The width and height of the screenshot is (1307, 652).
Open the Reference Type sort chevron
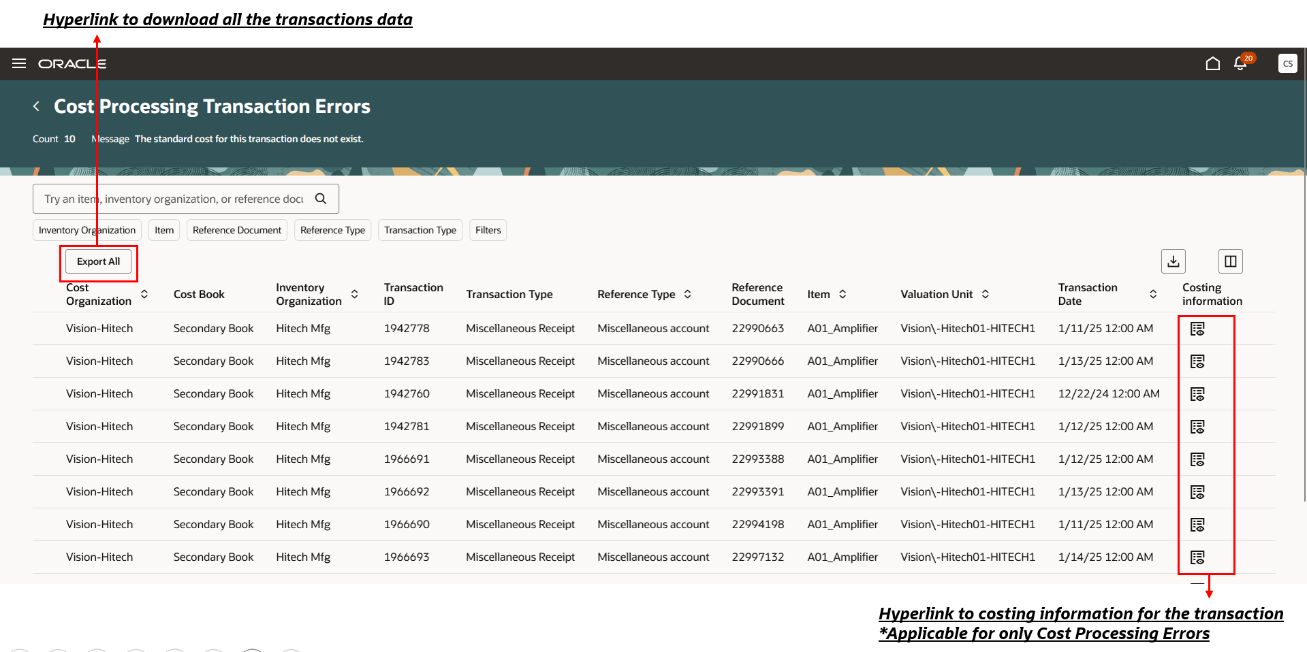pos(688,294)
